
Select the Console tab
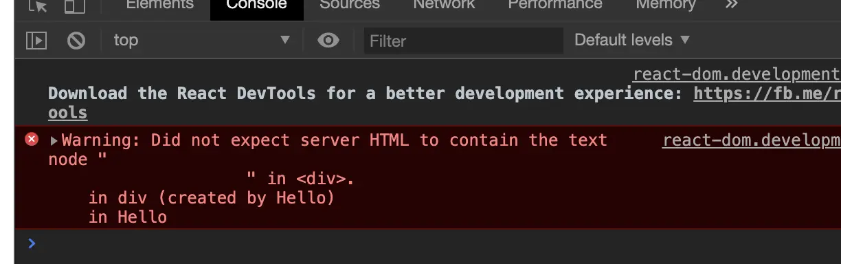pos(256,7)
